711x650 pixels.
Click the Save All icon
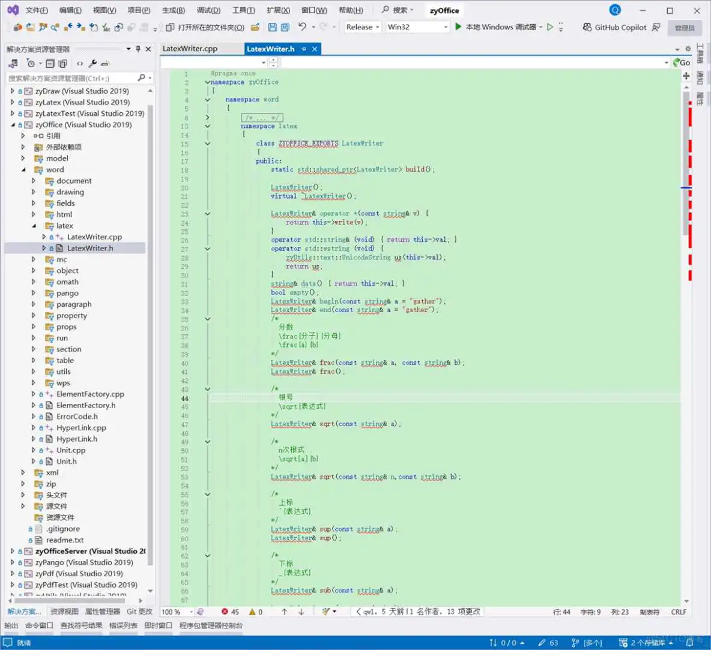tap(285, 27)
